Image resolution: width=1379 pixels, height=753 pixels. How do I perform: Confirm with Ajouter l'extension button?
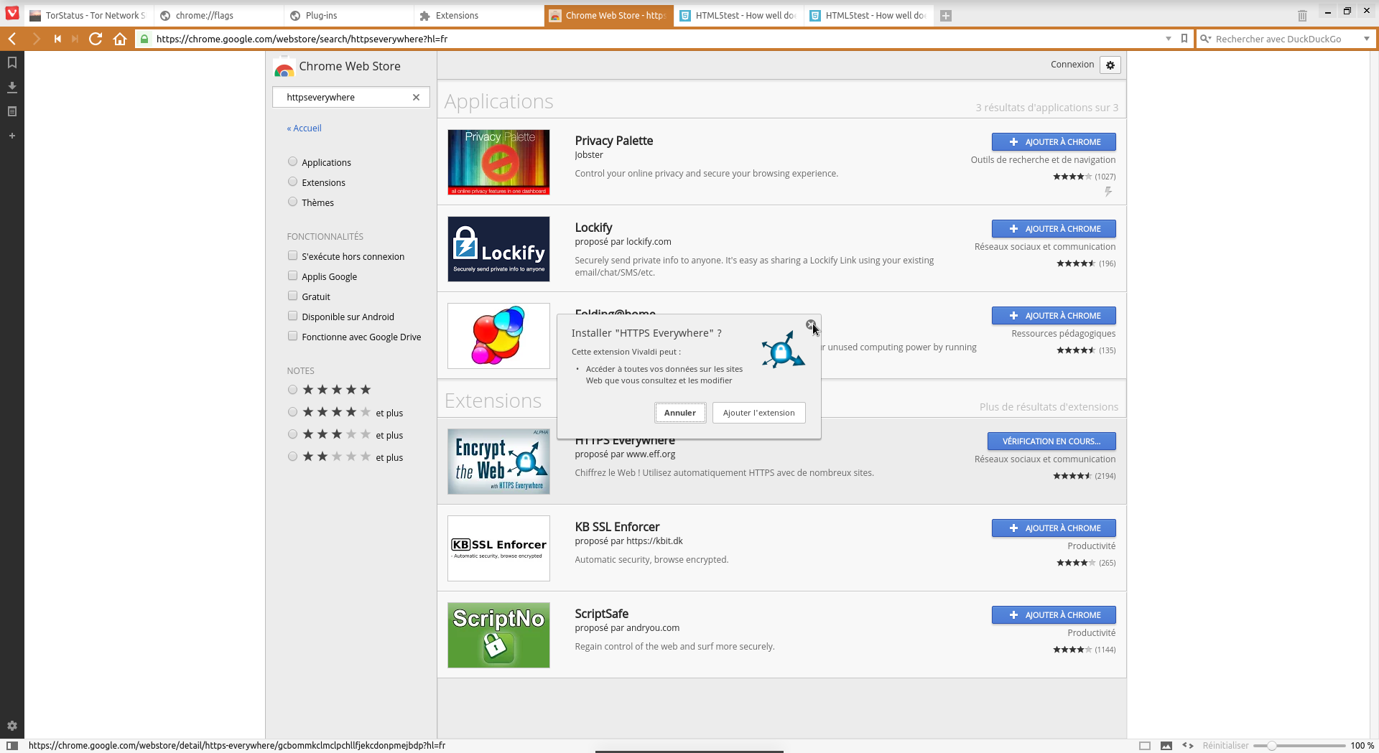(758, 413)
